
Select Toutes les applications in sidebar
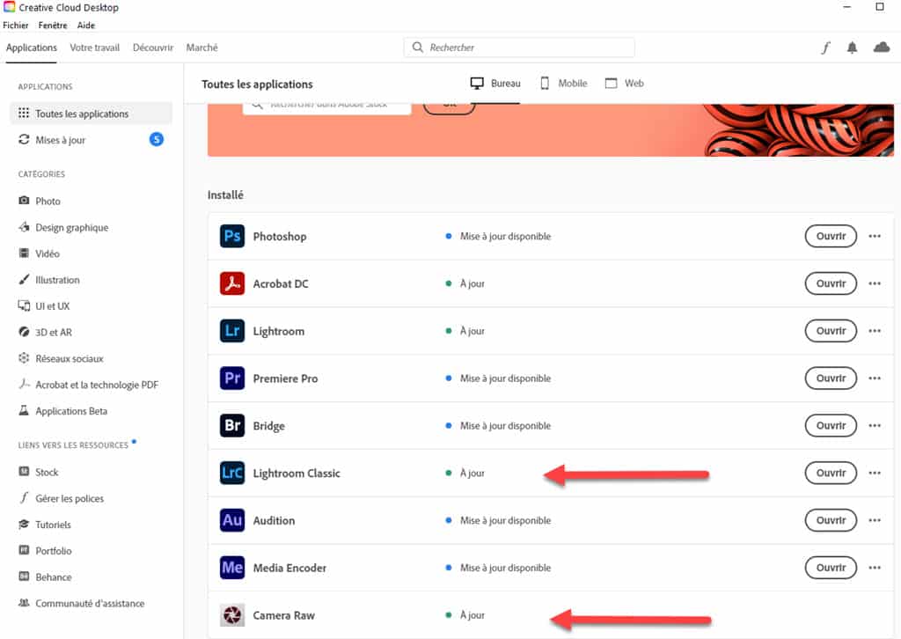91,114
